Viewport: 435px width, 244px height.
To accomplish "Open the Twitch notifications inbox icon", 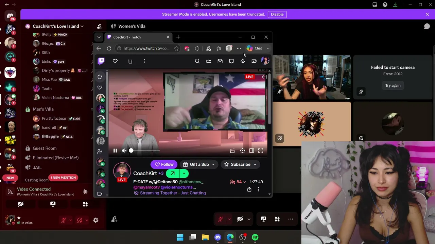I will tap(220, 61).
